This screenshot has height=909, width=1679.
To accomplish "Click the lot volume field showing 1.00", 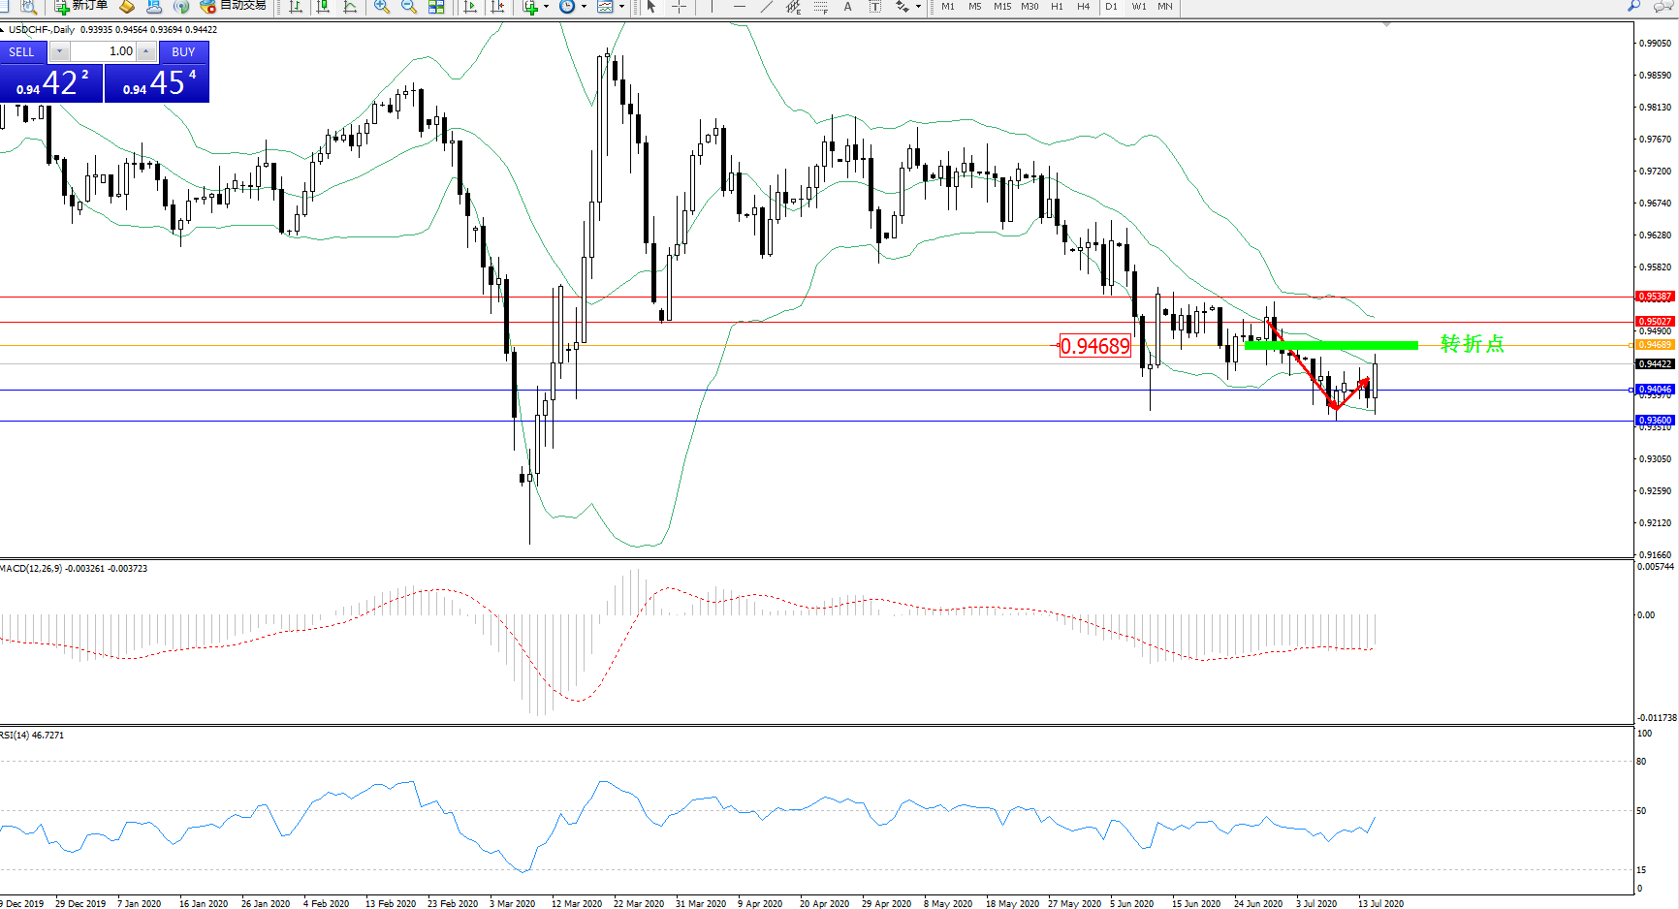I will coord(104,51).
